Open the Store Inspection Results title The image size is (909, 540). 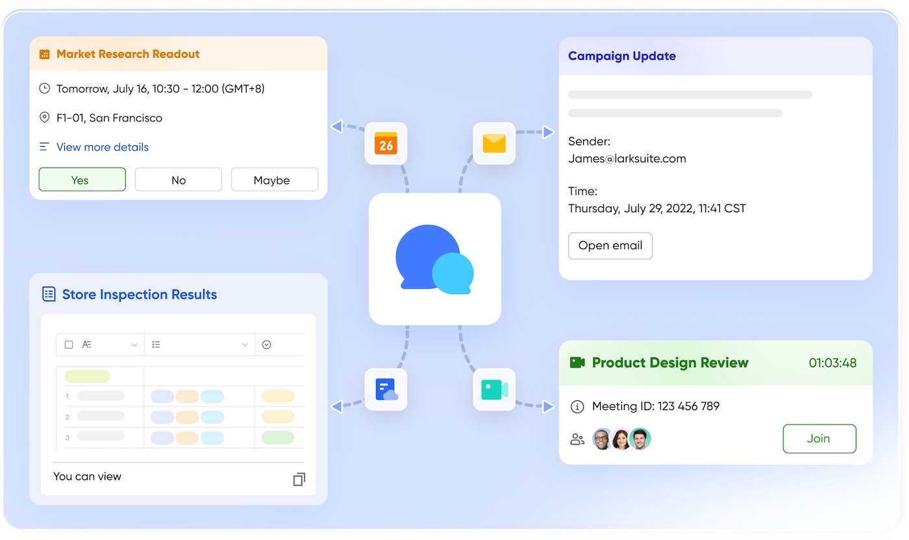click(139, 295)
